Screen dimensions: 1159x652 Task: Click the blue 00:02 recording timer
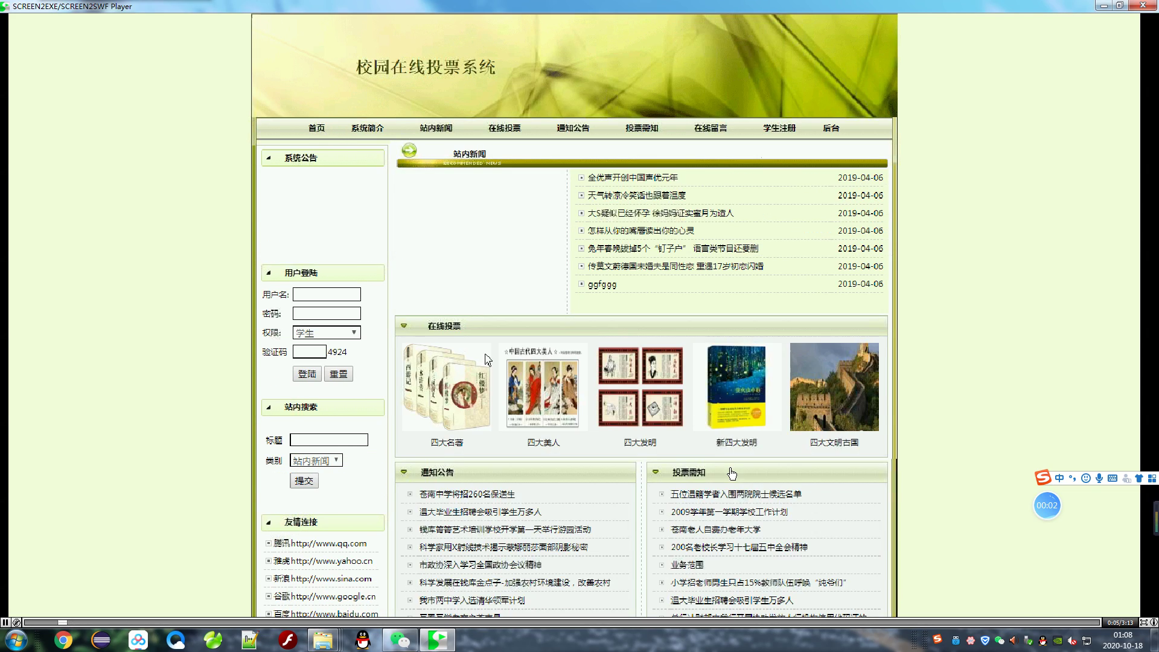click(x=1047, y=505)
